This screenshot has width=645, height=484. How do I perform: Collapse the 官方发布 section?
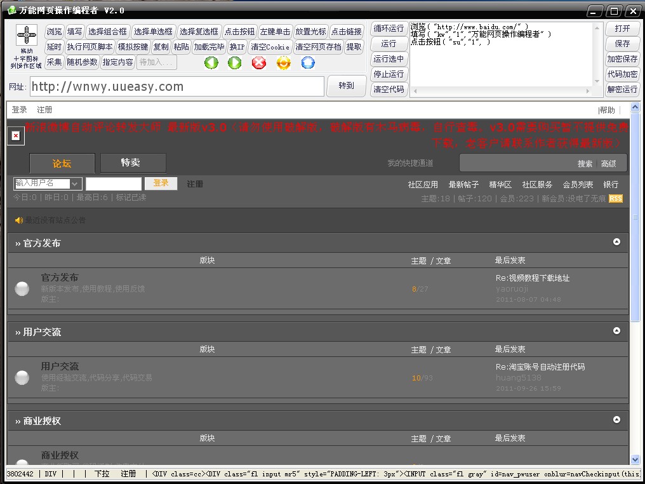point(616,242)
